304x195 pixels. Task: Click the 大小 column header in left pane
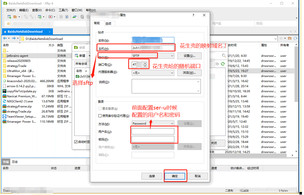click(x=51, y=45)
